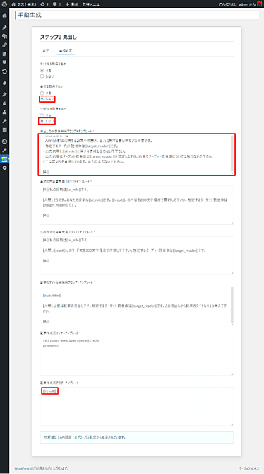Open circular arrow icon in sidebar
The height and width of the screenshot is (474, 264).
point(4,71)
